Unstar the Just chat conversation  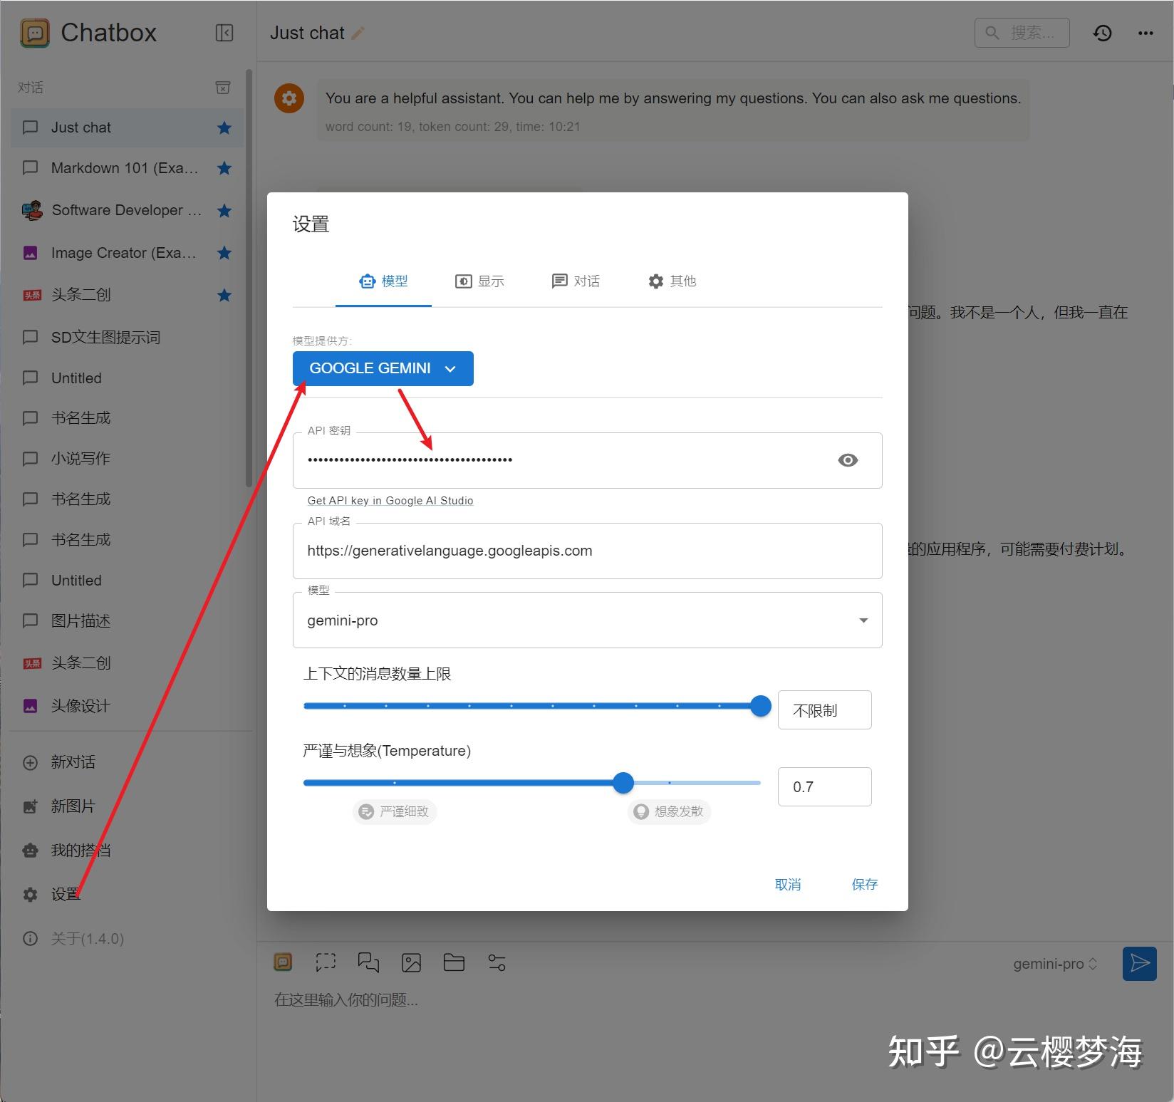click(x=223, y=128)
